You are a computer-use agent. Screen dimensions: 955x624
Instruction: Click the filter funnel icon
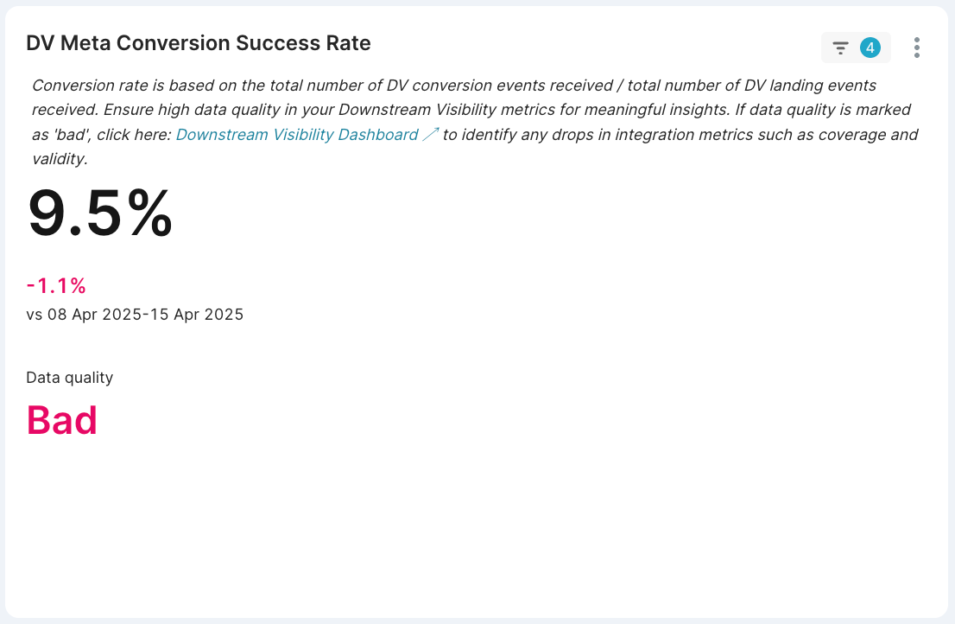840,48
